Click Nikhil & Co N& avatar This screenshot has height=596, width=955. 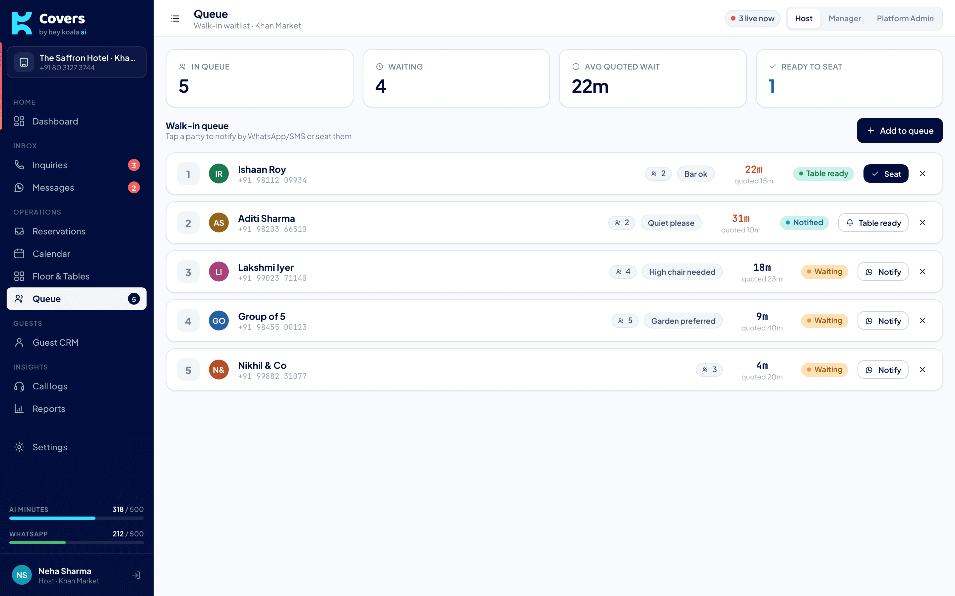point(219,370)
